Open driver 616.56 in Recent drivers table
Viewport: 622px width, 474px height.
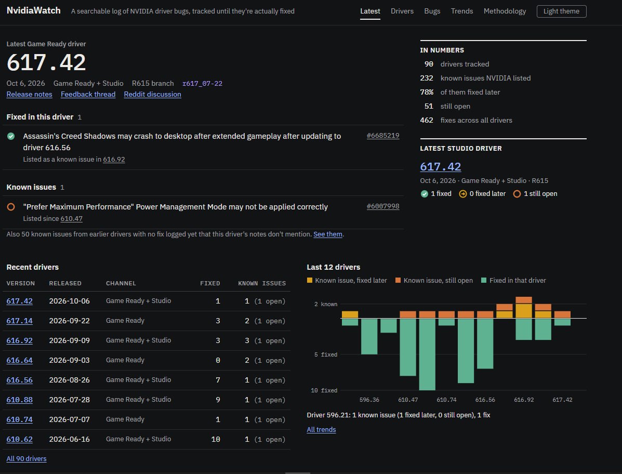point(19,380)
